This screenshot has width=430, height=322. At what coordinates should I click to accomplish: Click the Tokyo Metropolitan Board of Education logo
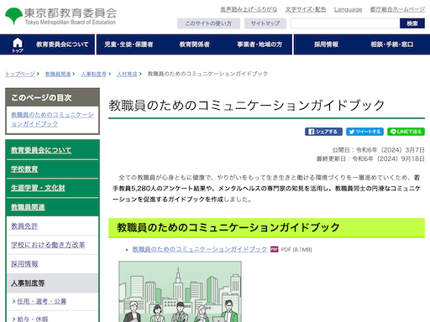(60, 17)
